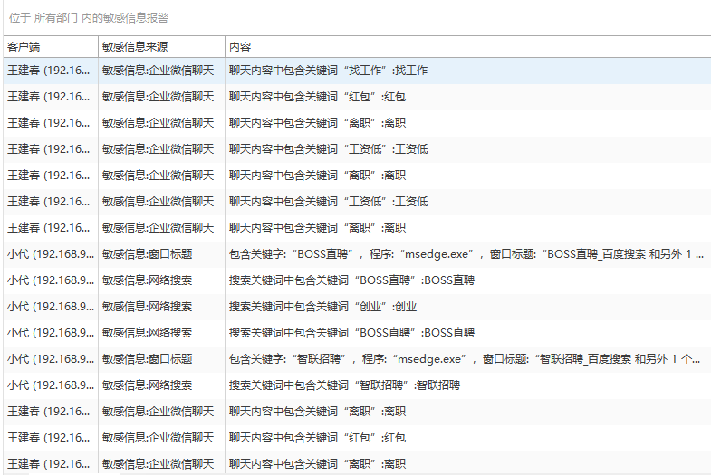Click 窗口标题 source cell in BOSS直聘 row

click(147, 254)
